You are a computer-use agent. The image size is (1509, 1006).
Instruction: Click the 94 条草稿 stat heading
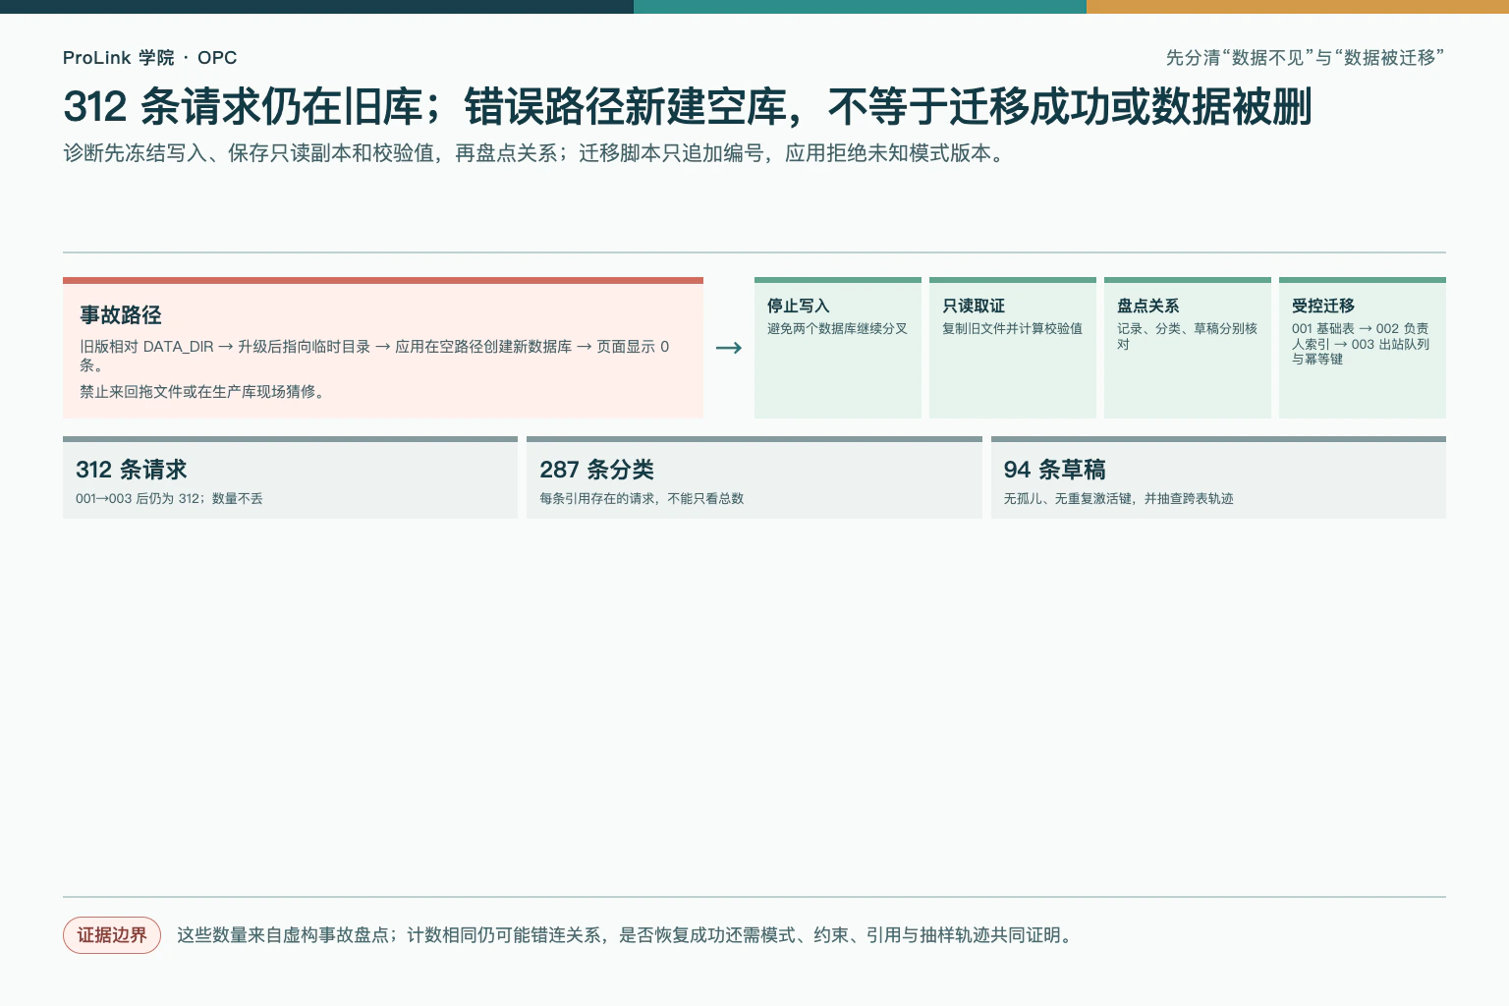click(1054, 470)
